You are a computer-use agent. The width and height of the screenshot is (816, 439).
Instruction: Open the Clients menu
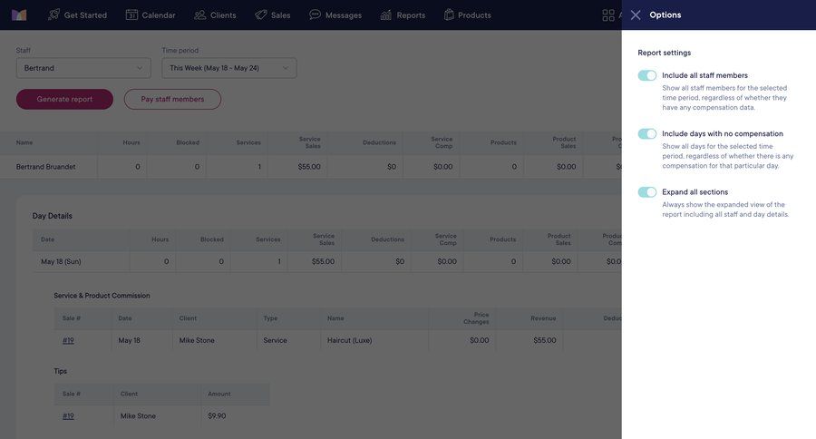(215, 15)
